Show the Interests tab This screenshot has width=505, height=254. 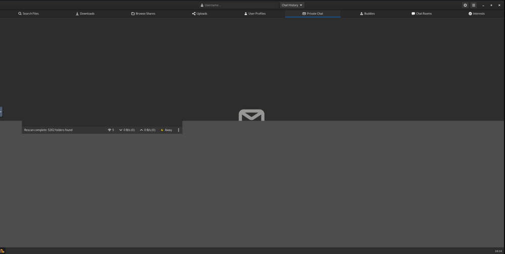pos(476,14)
